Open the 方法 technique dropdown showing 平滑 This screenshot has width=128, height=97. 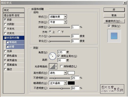tap(58, 22)
